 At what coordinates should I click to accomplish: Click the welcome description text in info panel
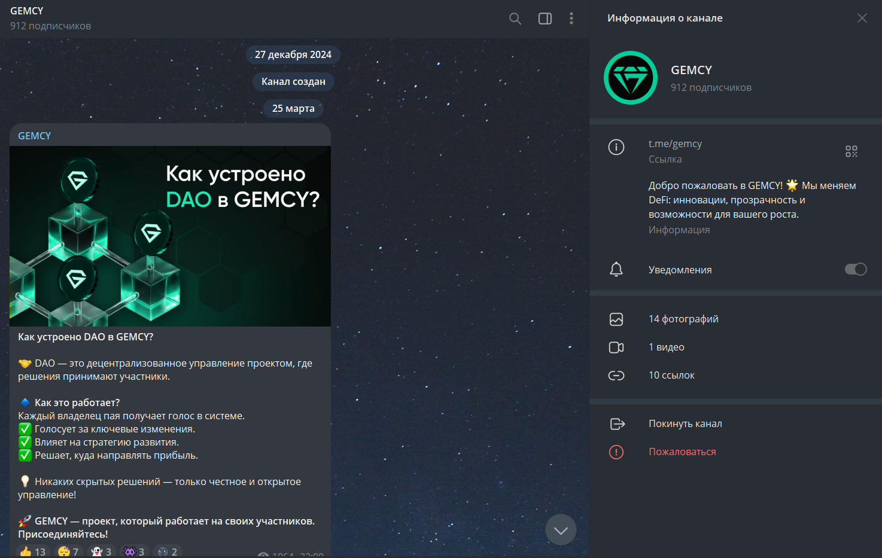pyautogui.click(x=753, y=200)
